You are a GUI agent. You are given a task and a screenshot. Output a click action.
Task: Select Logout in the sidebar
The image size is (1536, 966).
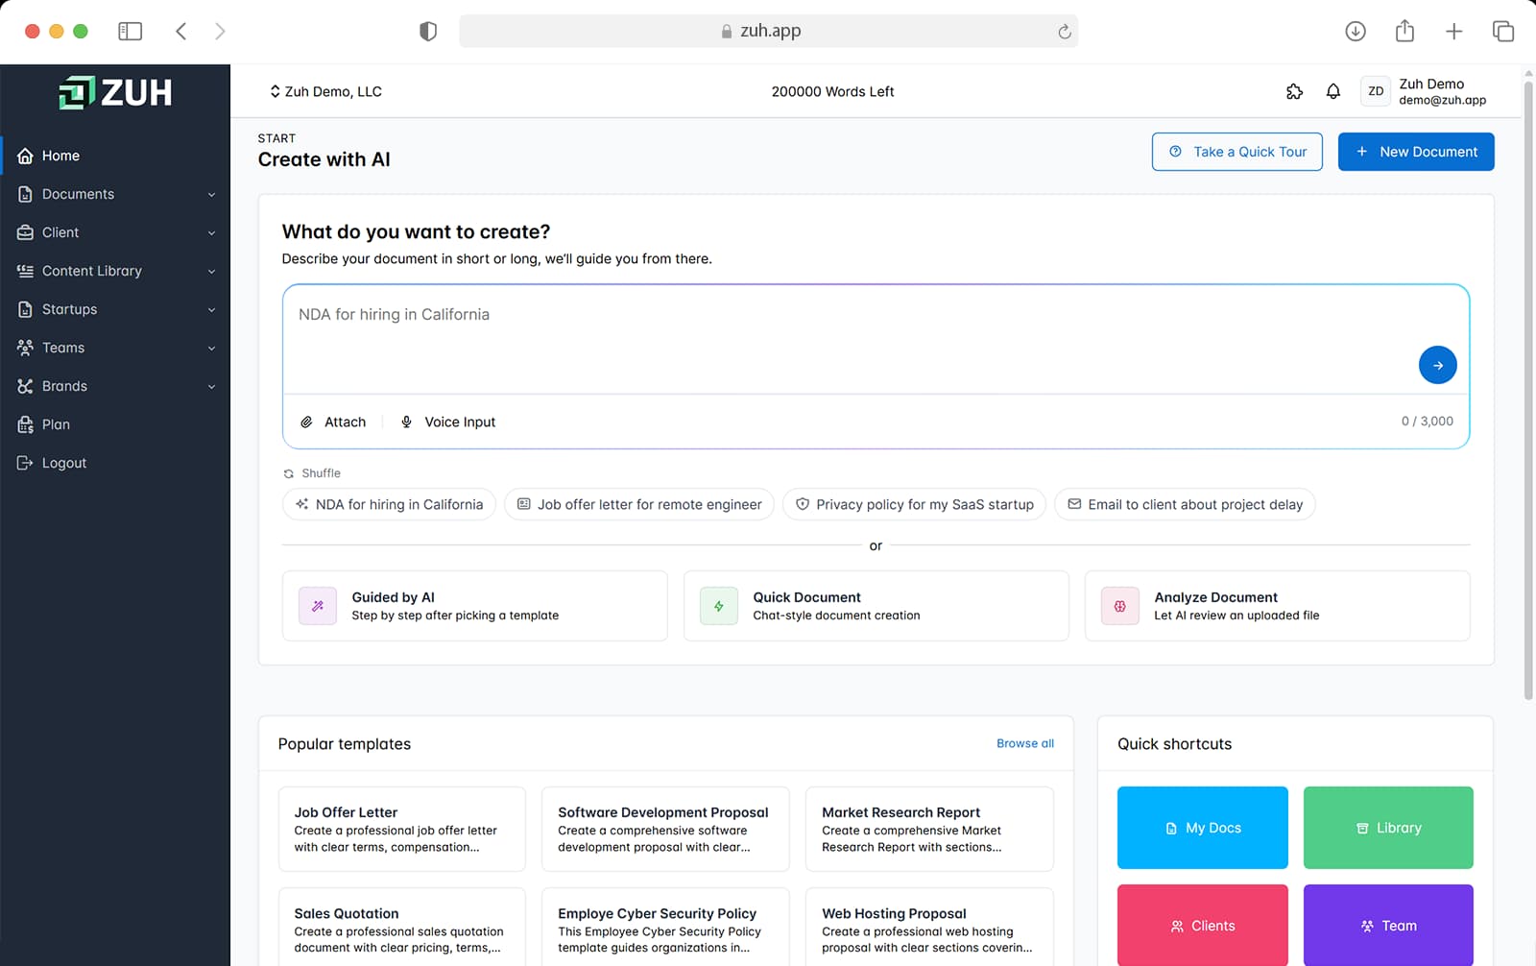[115, 463]
